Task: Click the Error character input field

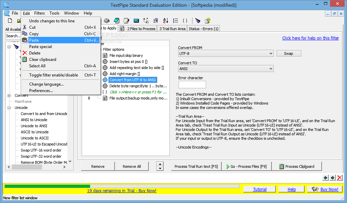Action: [192, 85]
